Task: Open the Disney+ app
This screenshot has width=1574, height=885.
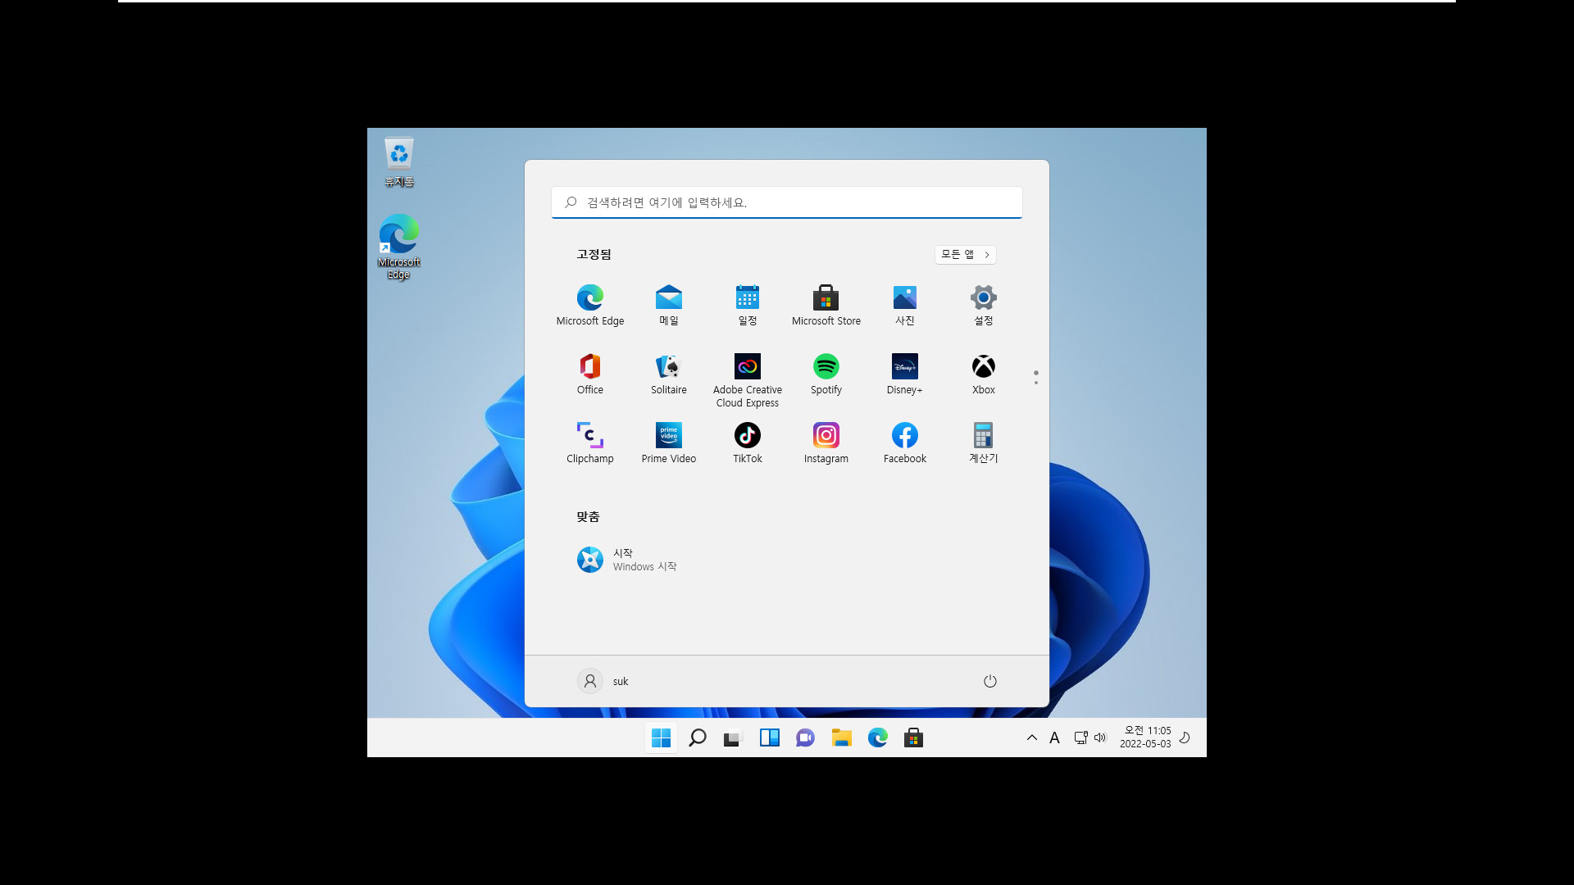Action: pos(905,374)
